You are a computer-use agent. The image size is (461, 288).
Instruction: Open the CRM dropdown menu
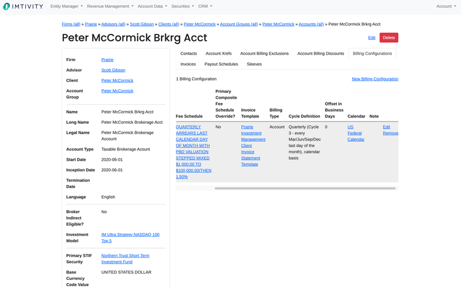(x=205, y=6)
